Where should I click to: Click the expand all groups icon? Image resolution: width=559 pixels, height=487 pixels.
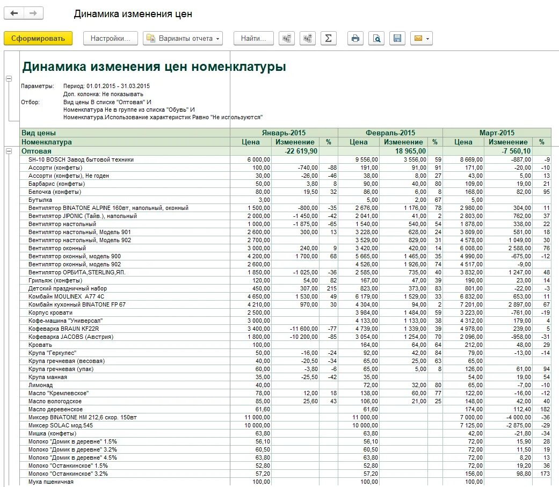click(x=308, y=38)
